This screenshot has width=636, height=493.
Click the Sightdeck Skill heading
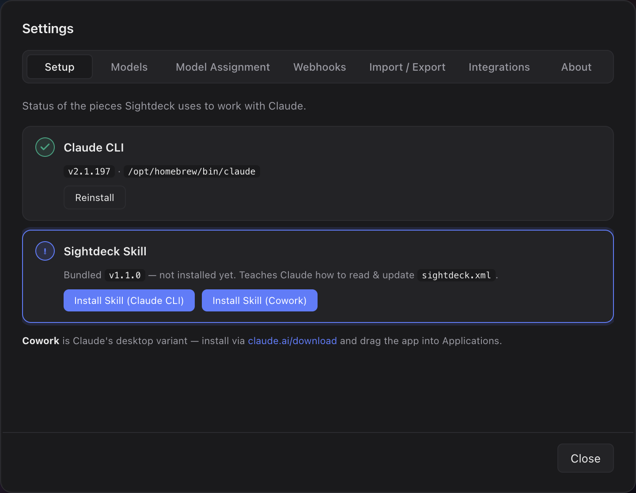[105, 251]
